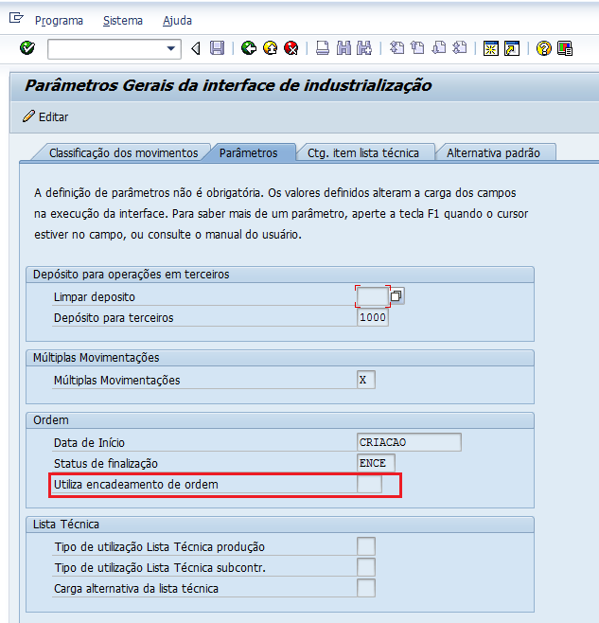This screenshot has width=599, height=623.
Task: Go to First Page icon
Action: [396, 48]
